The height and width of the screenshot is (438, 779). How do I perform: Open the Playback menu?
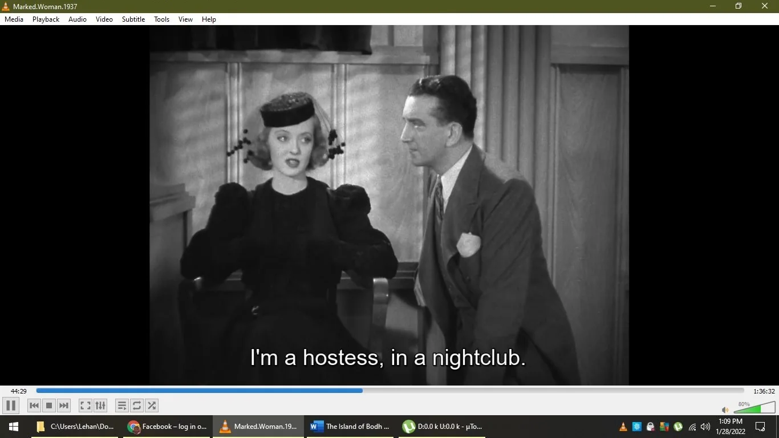46,19
